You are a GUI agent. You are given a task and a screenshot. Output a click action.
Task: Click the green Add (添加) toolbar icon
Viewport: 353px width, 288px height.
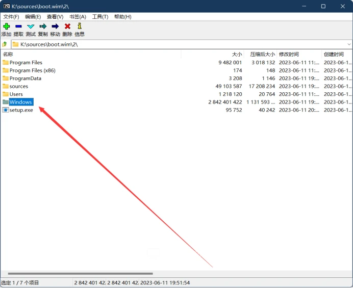tap(6, 27)
